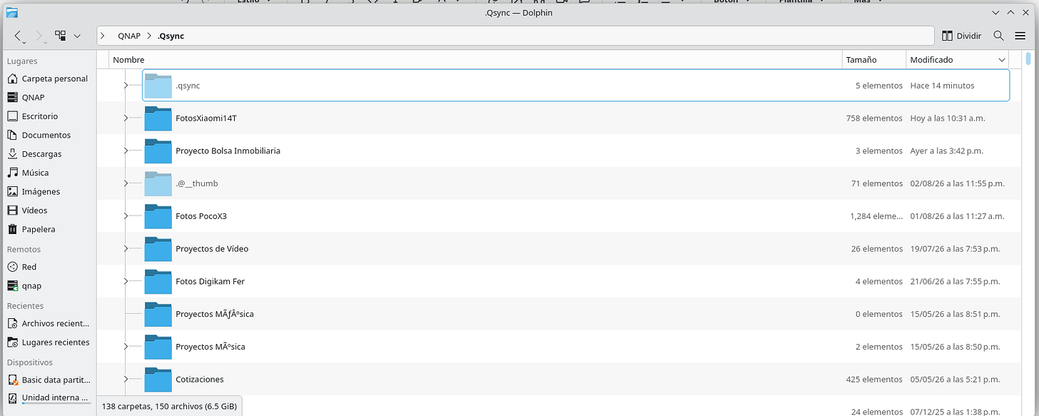Open Lugares recientes
The height and width of the screenshot is (416, 1039).
click(48, 343)
